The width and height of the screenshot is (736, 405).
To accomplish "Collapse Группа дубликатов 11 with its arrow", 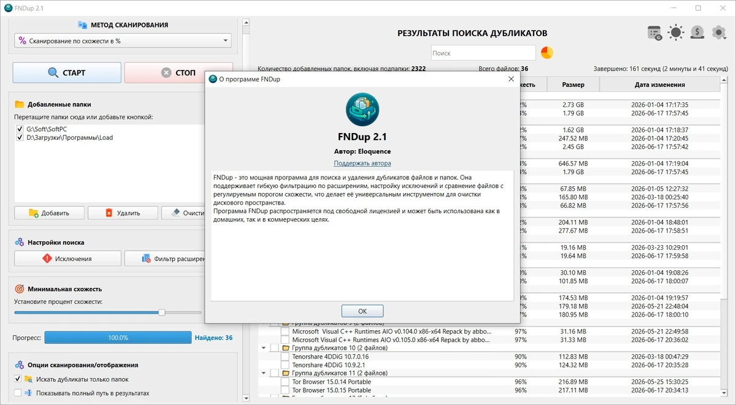I will (264, 373).
